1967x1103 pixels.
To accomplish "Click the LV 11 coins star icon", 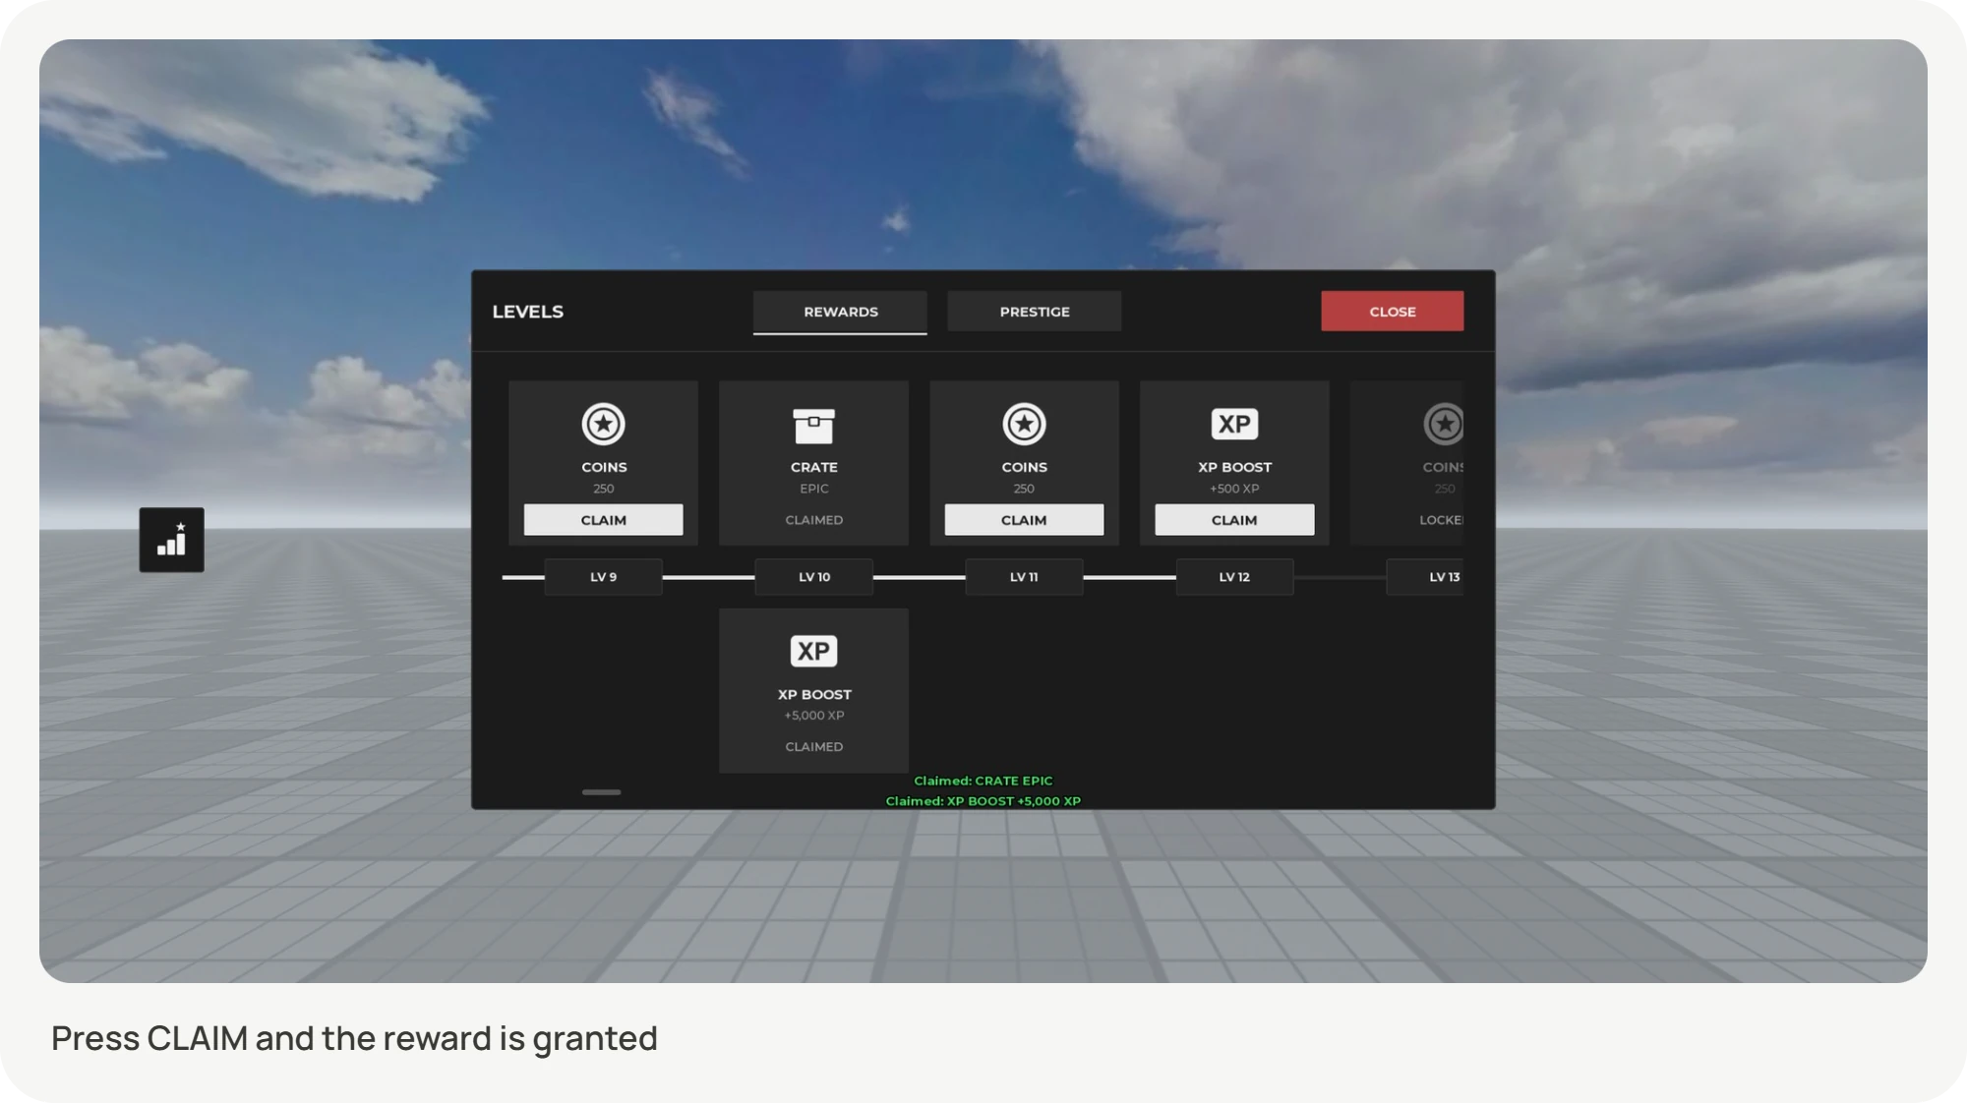I will click(1024, 424).
